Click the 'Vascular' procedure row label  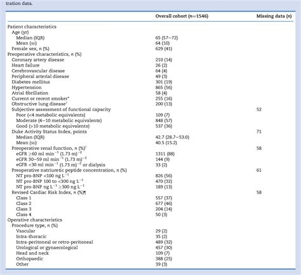pyautogui.click(x=25, y=231)
